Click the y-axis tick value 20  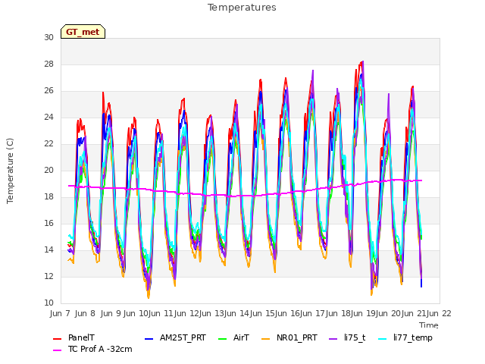coord(48,171)
